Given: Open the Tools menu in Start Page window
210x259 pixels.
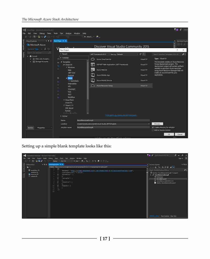Looking at the screenshot, I should (x=56, y=33).
